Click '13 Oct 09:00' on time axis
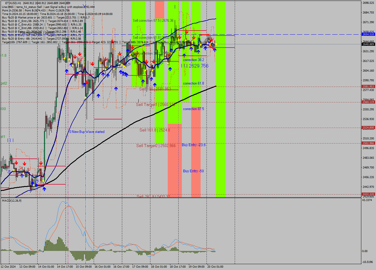 click(x=28, y=267)
